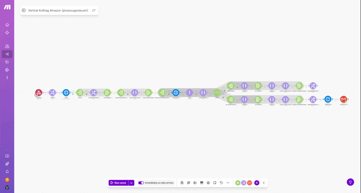The image size is (361, 193).
Task: Select the blue HTTP "Update Order" module
Action: click(328, 99)
